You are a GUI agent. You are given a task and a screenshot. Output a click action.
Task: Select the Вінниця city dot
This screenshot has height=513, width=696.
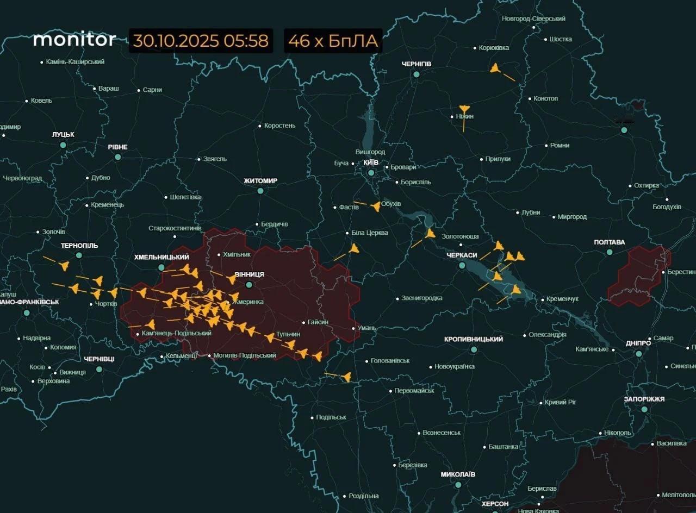coord(249,285)
